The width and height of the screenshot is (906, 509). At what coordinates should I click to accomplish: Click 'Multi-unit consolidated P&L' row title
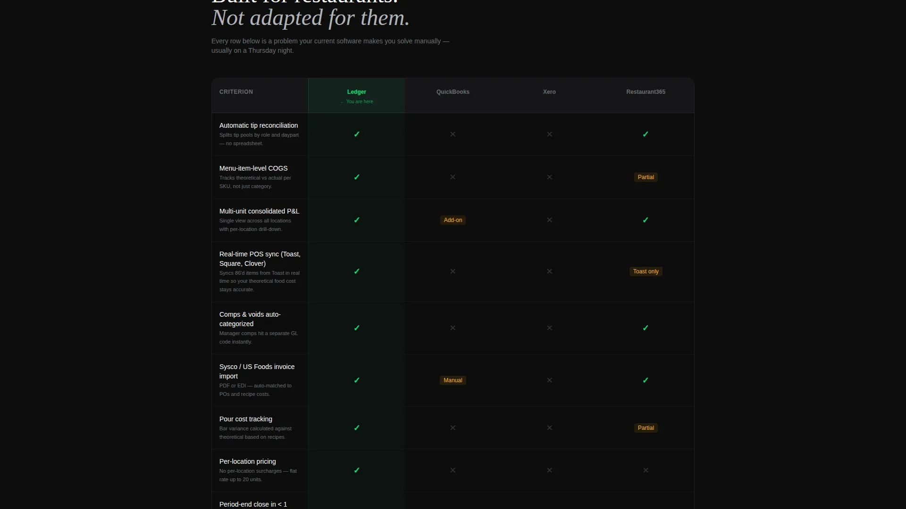click(259, 211)
